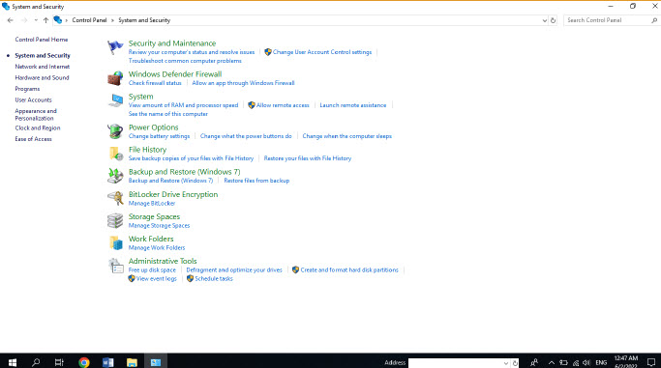Expand the address bar history dropdown
This screenshot has height=368, width=661.
pyautogui.click(x=544, y=20)
